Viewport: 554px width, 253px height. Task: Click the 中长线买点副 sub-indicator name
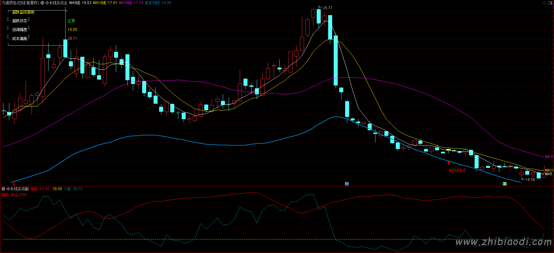[18, 189]
